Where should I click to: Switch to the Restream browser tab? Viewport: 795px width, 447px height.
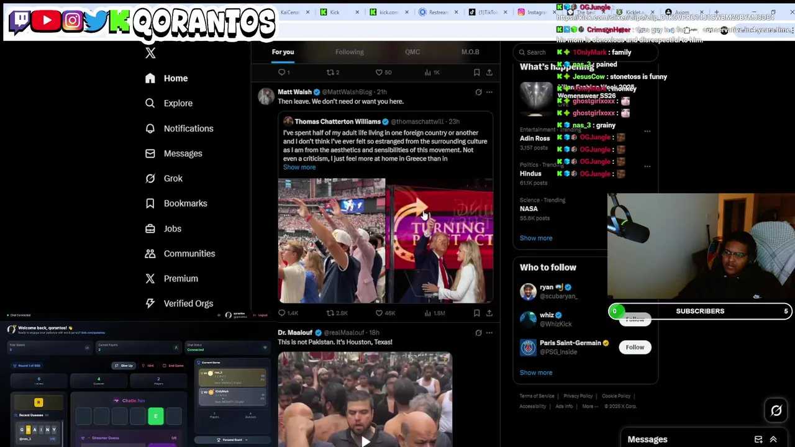[x=438, y=12]
